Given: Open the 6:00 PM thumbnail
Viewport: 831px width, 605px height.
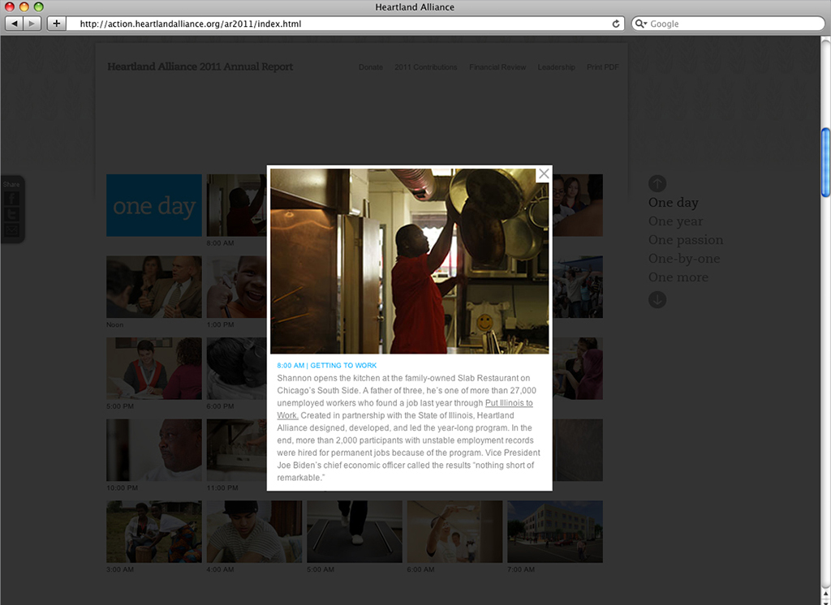Looking at the screenshot, I should 236,368.
